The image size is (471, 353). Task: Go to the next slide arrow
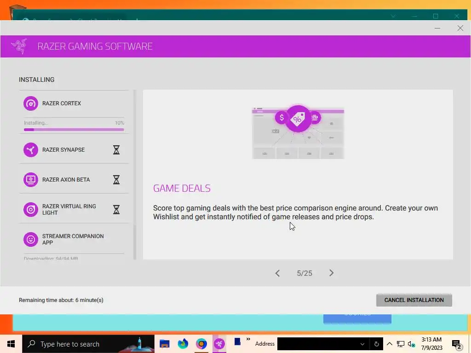pos(331,273)
